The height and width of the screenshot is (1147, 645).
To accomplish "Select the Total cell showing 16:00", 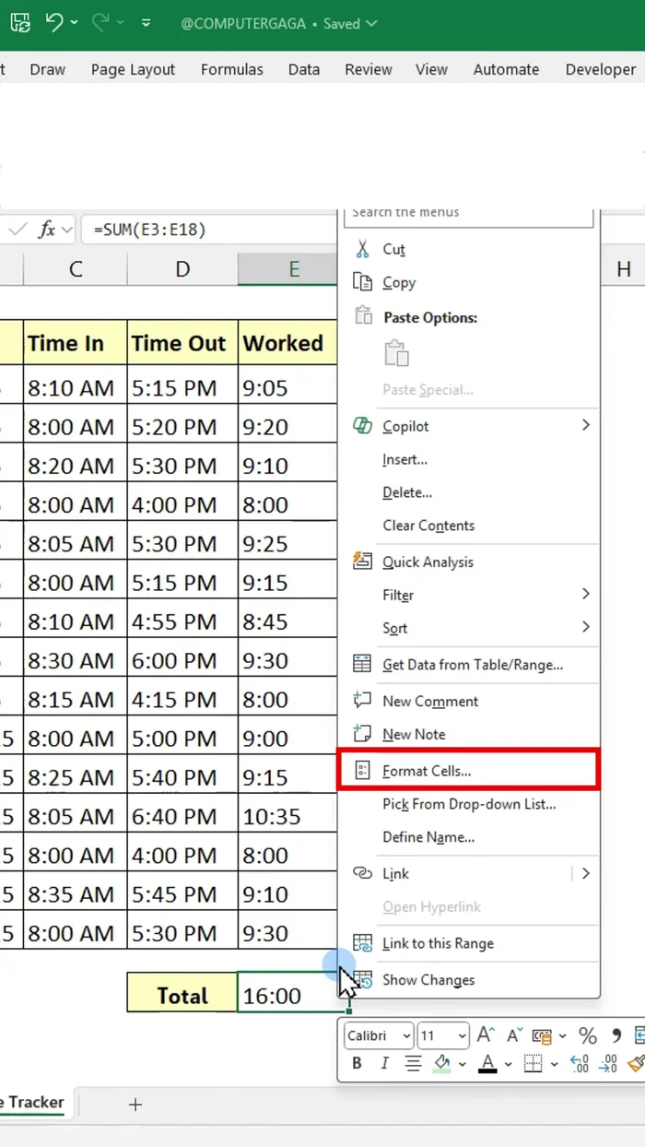I will click(288, 996).
